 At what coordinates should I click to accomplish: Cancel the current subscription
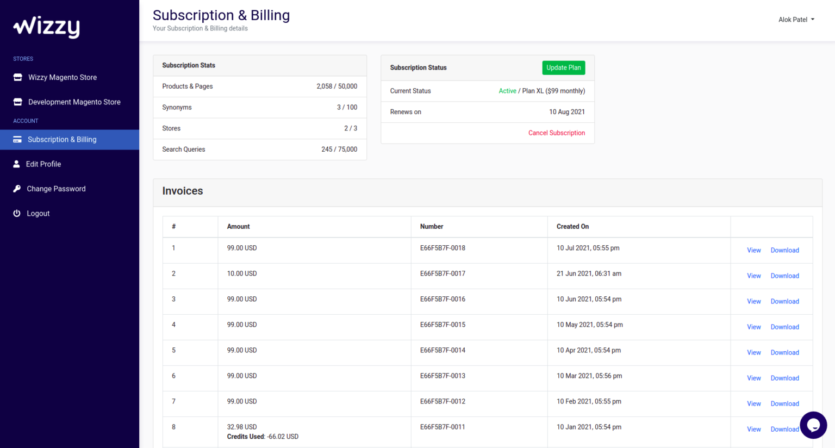click(557, 133)
